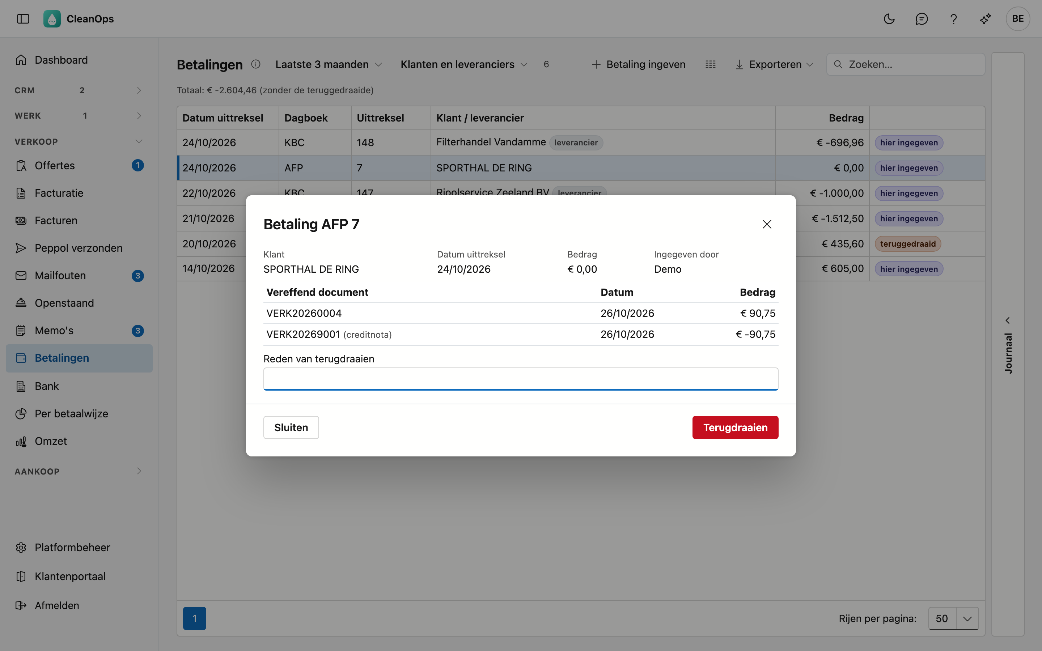This screenshot has height=651, width=1042.
Task: Click VERK20260004 document row
Action: click(x=521, y=314)
